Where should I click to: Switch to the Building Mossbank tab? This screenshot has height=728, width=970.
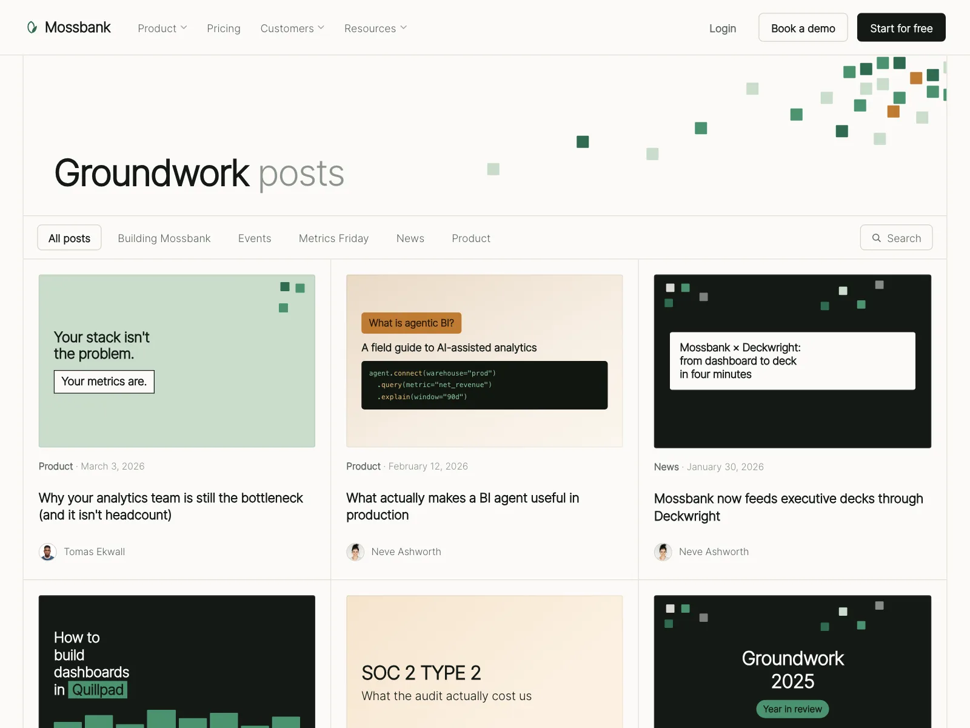click(x=164, y=238)
